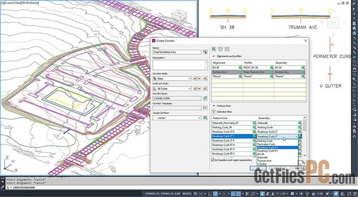Screen dimensions: 358x197
Task: Click the add baseline icon above Alignments and profiles
Action: 214,49
